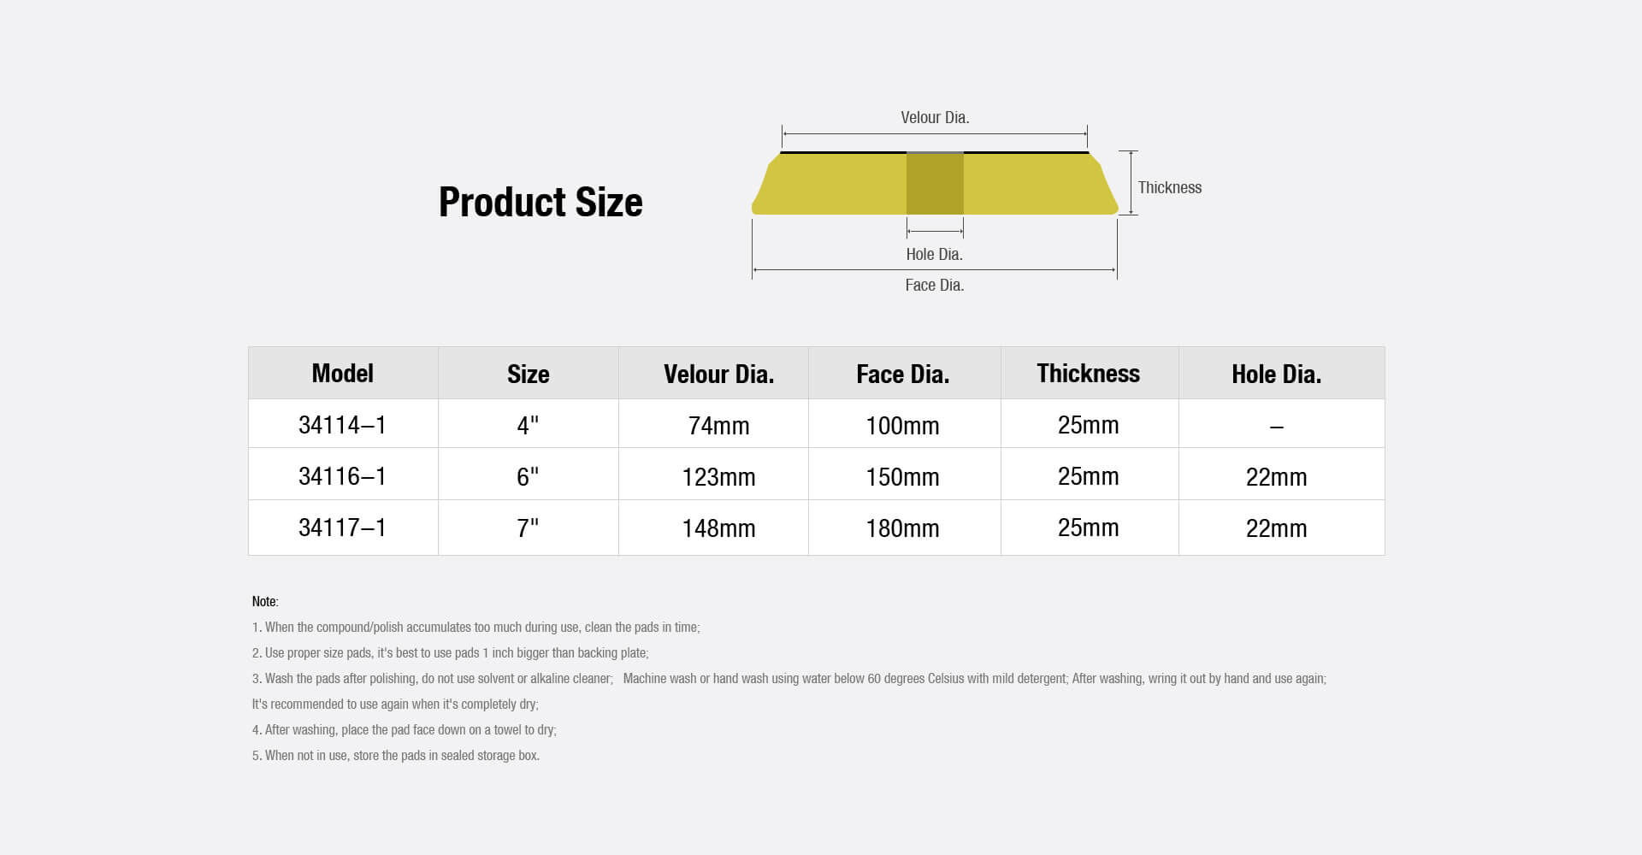Click note 5 about sealed storage box
This screenshot has width=1642, height=855.
[396, 756]
